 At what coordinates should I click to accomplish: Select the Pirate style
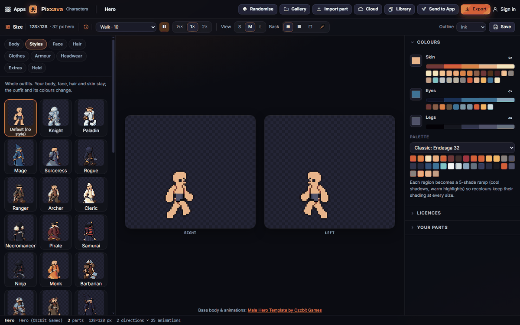[x=56, y=232]
